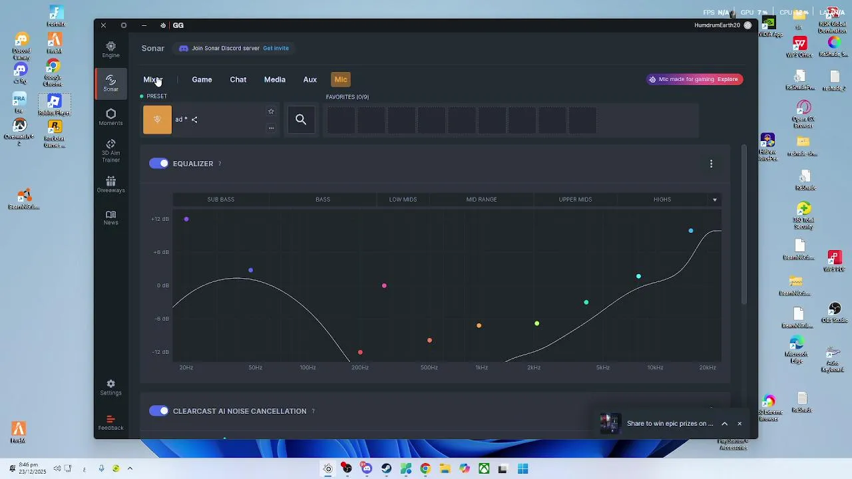Open 360 Total Security desktop shortcut
Screen dimensions: 852x479
(x=803, y=216)
